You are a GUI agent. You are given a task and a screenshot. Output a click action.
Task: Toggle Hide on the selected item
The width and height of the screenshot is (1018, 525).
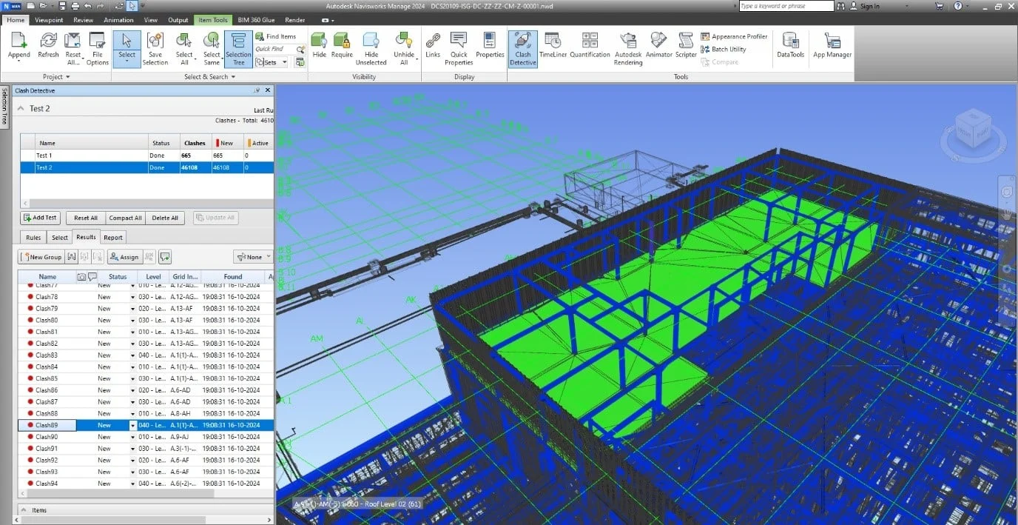coord(319,47)
